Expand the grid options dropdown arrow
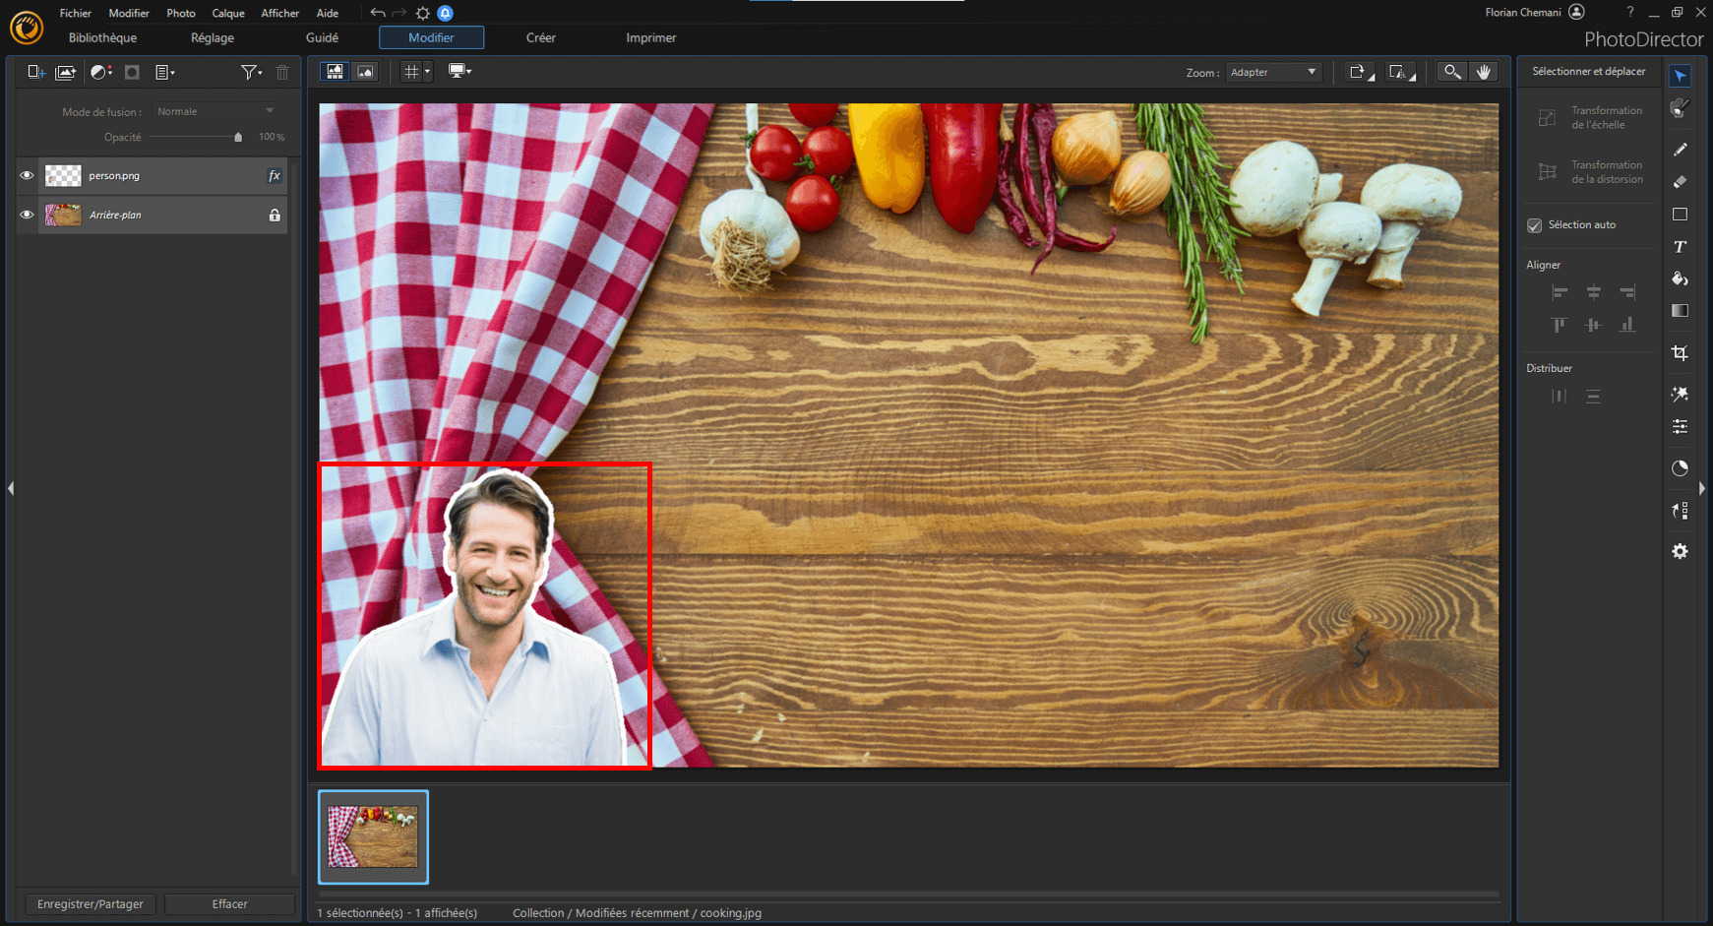1713x926 pixels. tap(427, 72)
